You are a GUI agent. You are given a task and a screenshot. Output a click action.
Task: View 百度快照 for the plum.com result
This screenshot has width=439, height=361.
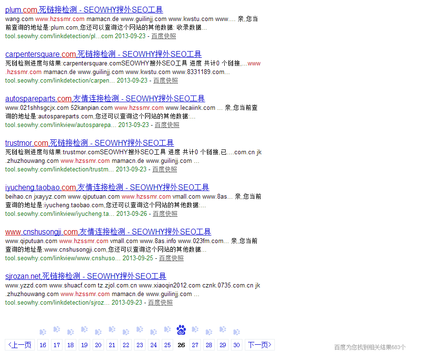164,36
